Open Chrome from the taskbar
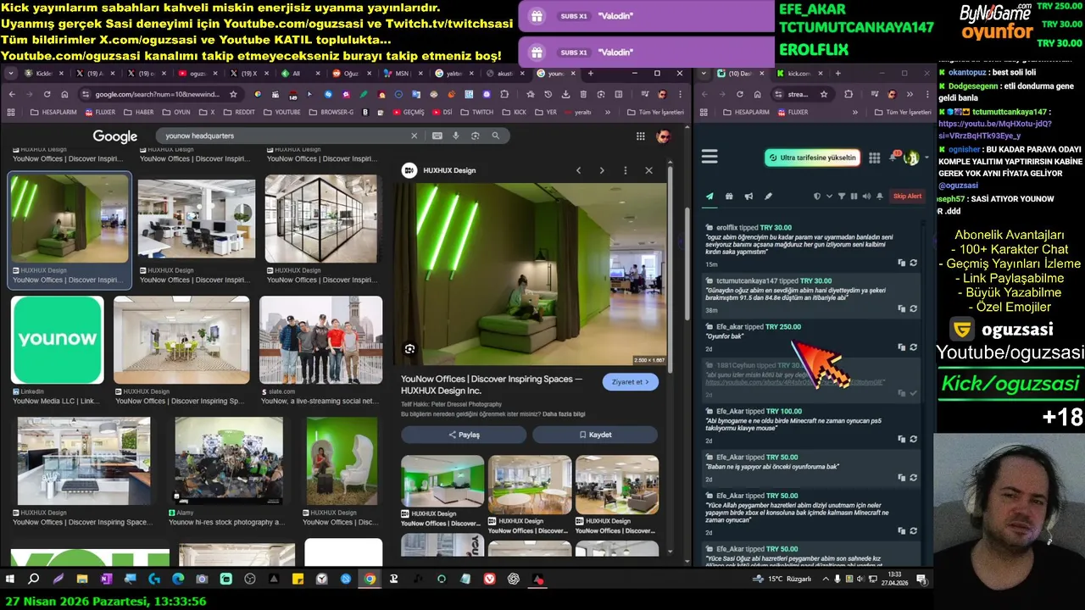The width and height of the screenshot is (1085, 610). pyautogui.click(x=370, y=579)
